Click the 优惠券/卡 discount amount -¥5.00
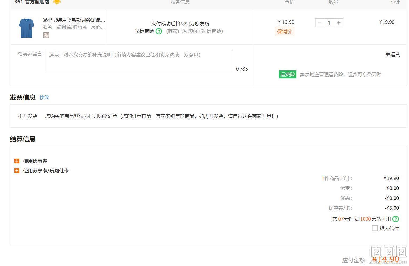 [392, 208]
